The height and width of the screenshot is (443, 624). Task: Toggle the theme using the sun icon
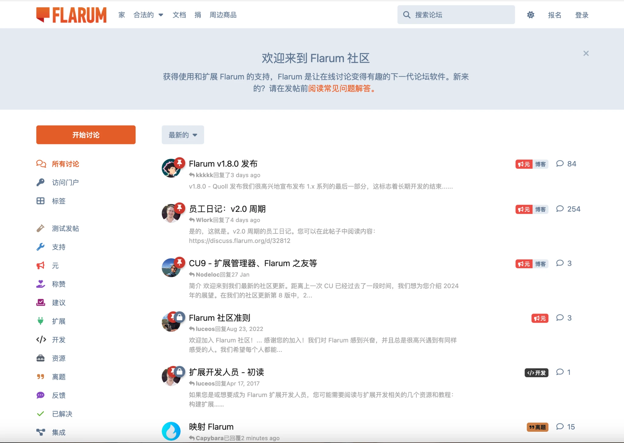click(530, 15)
